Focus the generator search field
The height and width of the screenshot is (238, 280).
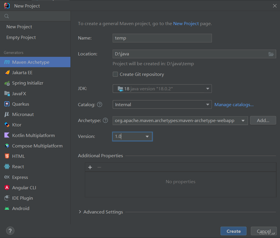pyautogui.click(x=35, y=16)
